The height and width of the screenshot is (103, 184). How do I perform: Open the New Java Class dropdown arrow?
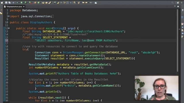coord(40,3)
